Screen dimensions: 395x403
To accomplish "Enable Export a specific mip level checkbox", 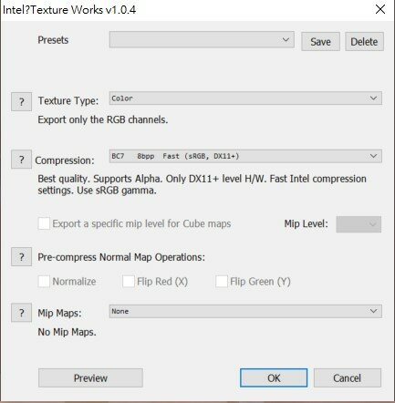I will [x=44, y=223].
